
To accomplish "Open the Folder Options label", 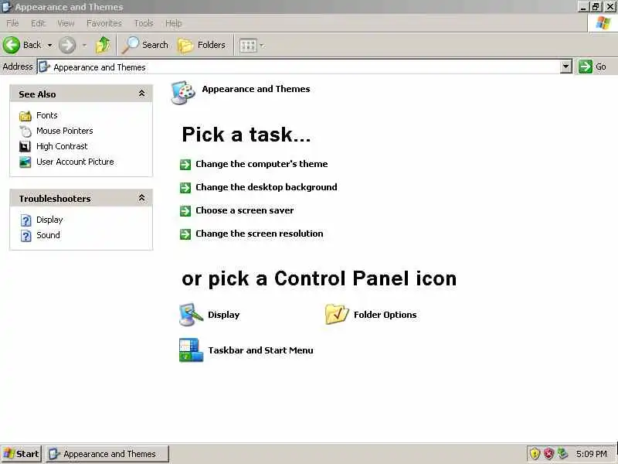I will coord(385,315).
